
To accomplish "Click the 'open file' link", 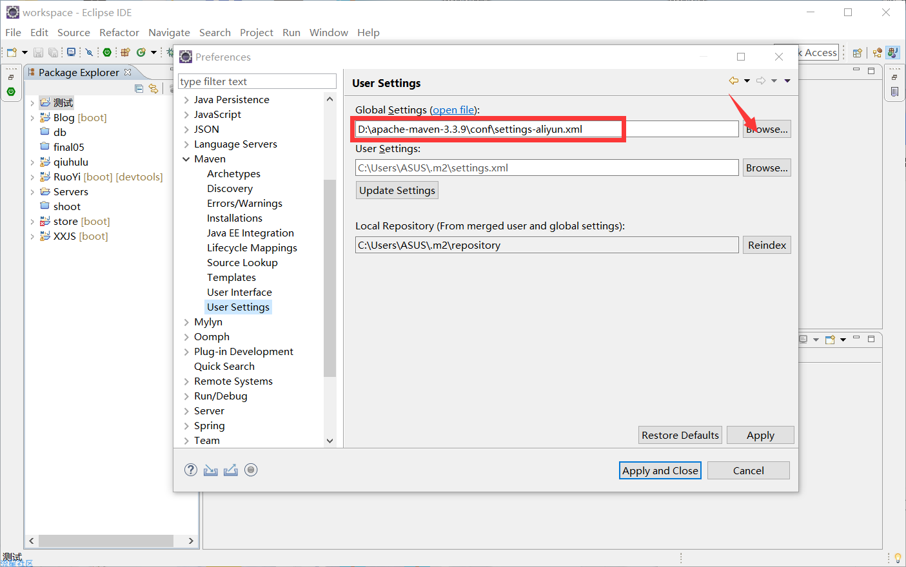I will tap(453, 110).
